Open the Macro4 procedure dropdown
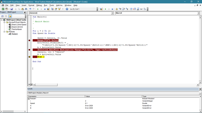 199,13
